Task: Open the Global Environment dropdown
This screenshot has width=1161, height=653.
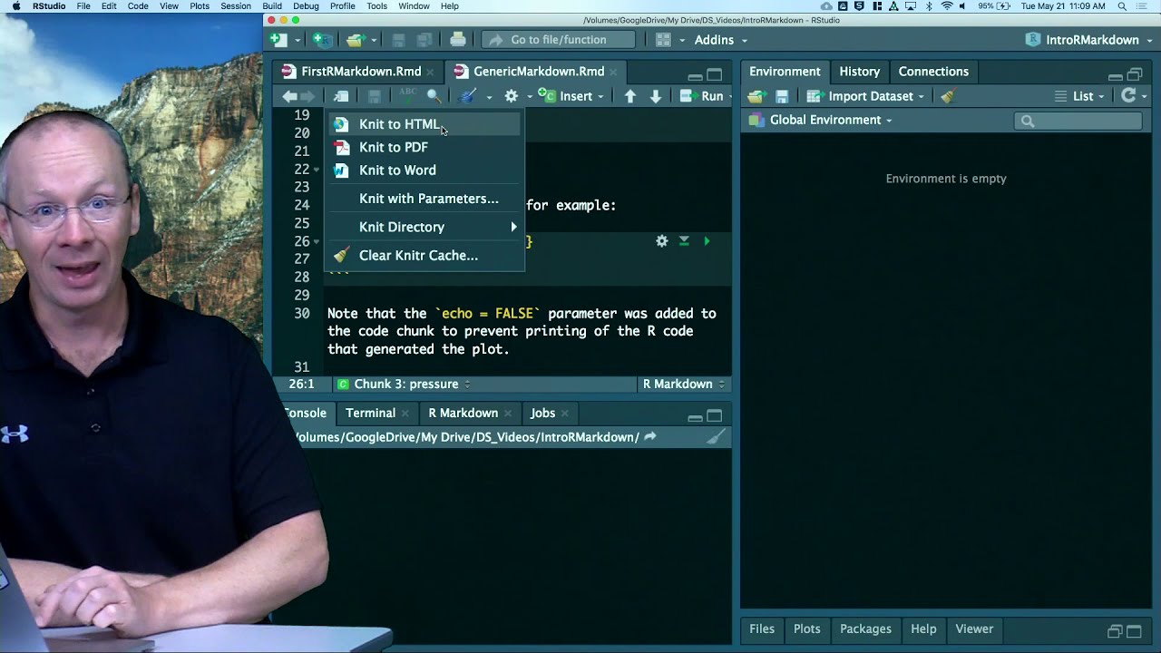Action: [820, 120]
